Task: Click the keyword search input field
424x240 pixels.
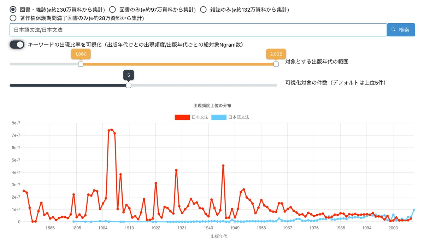Action: tap(198, 30)
